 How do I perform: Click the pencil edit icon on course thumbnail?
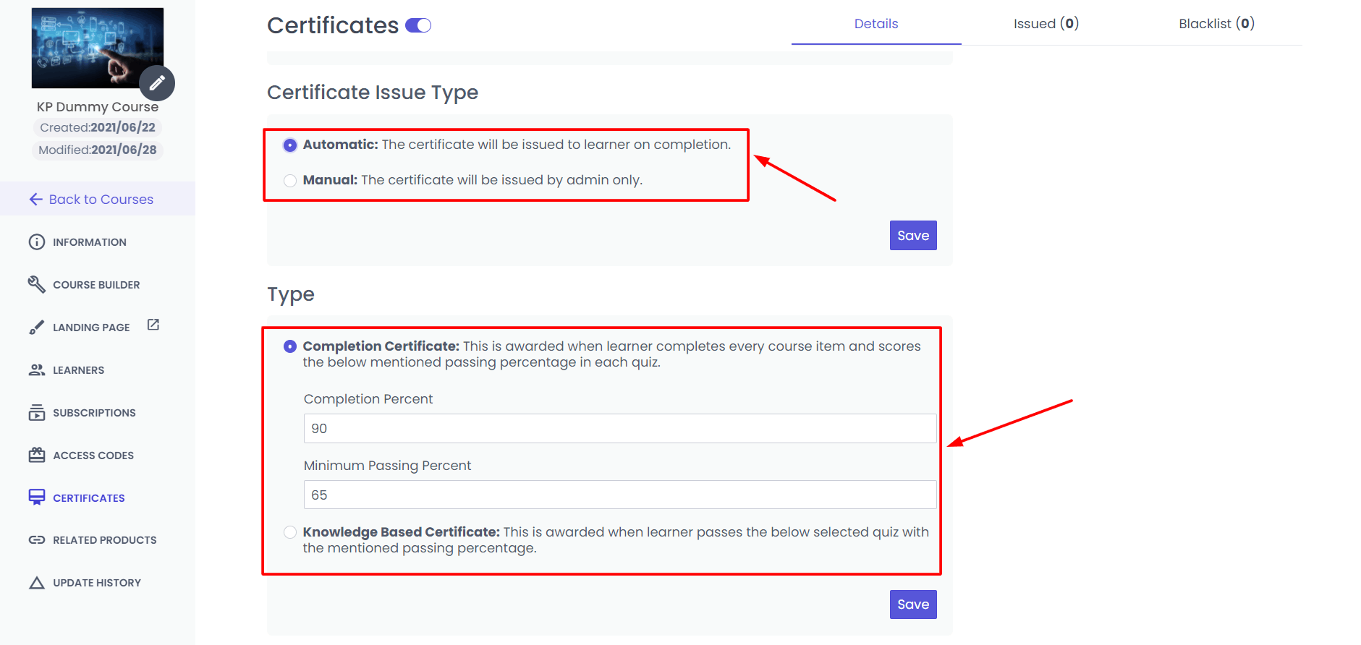pos(157,83)
